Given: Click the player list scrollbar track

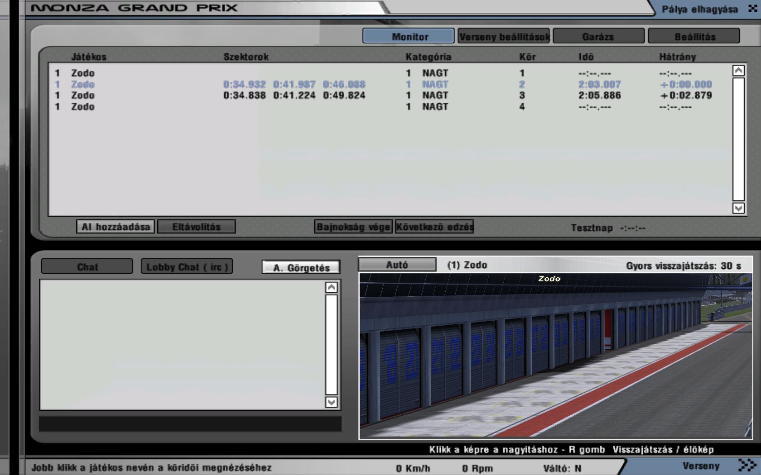Looking at the screenshot, I should click(738, 139).
